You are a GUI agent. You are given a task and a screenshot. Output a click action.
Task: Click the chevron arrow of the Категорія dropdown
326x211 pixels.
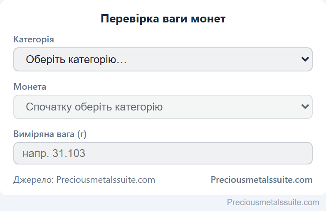(305, 59)
